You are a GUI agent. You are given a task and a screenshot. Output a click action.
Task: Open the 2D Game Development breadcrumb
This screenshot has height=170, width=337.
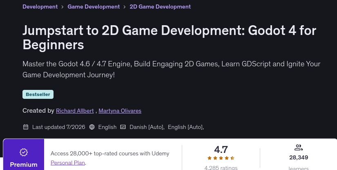(160, 7)
